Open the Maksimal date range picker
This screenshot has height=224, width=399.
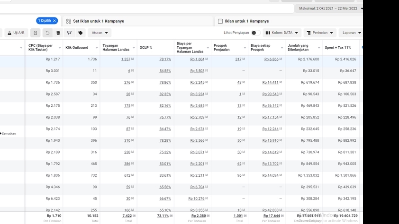tap(330, 9)
